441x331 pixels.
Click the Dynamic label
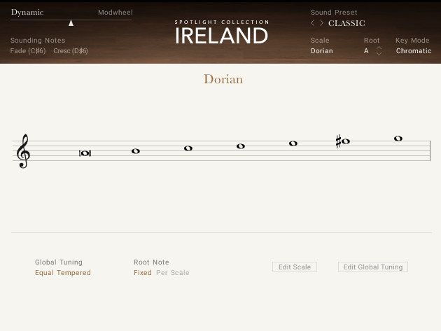pos(27,13)
